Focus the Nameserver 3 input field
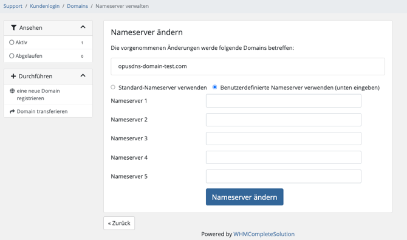Image resolution: width=407 pixels, height=240 pixels. point(284,139)
